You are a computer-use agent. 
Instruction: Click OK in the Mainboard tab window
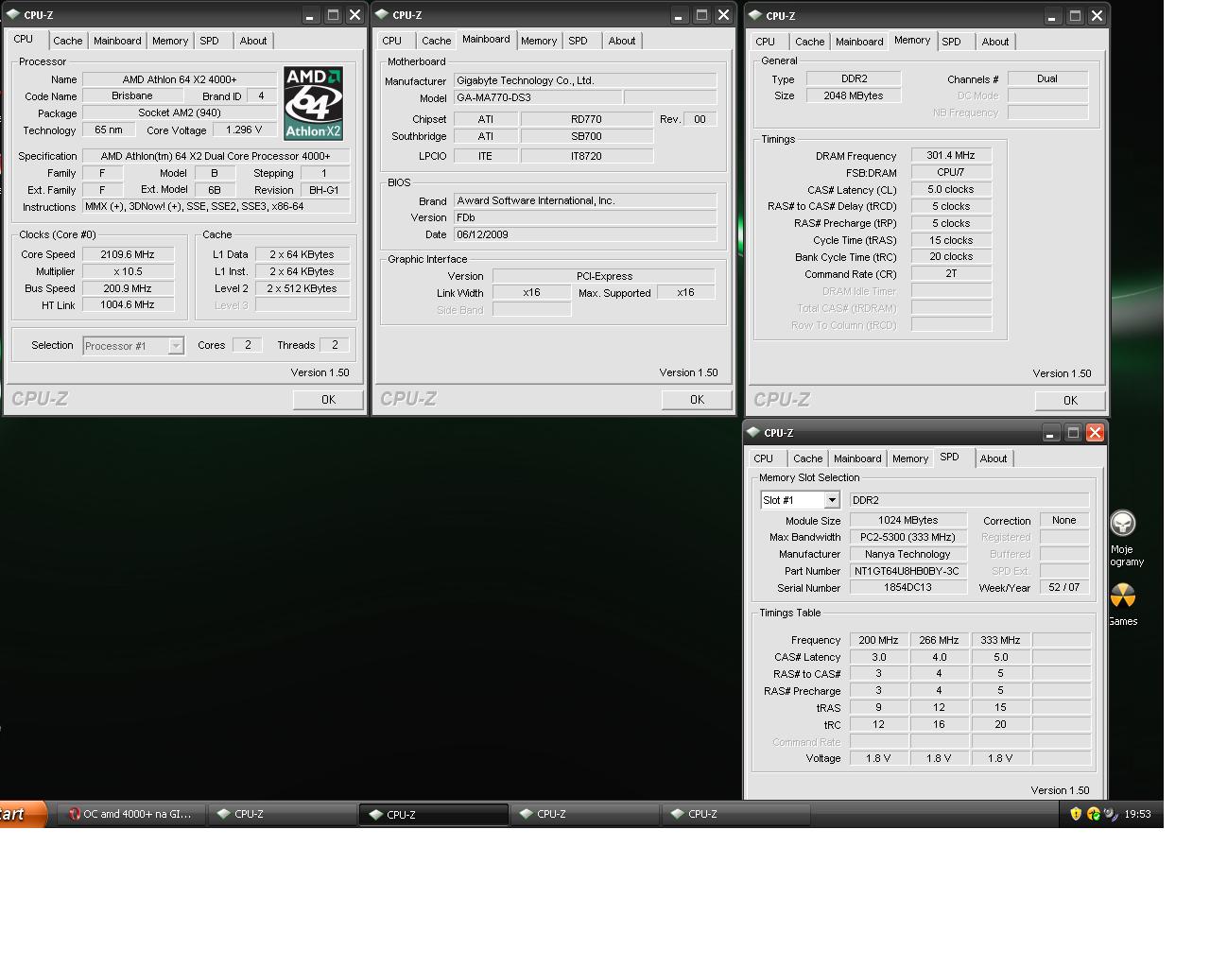click(x=697, y=400)
